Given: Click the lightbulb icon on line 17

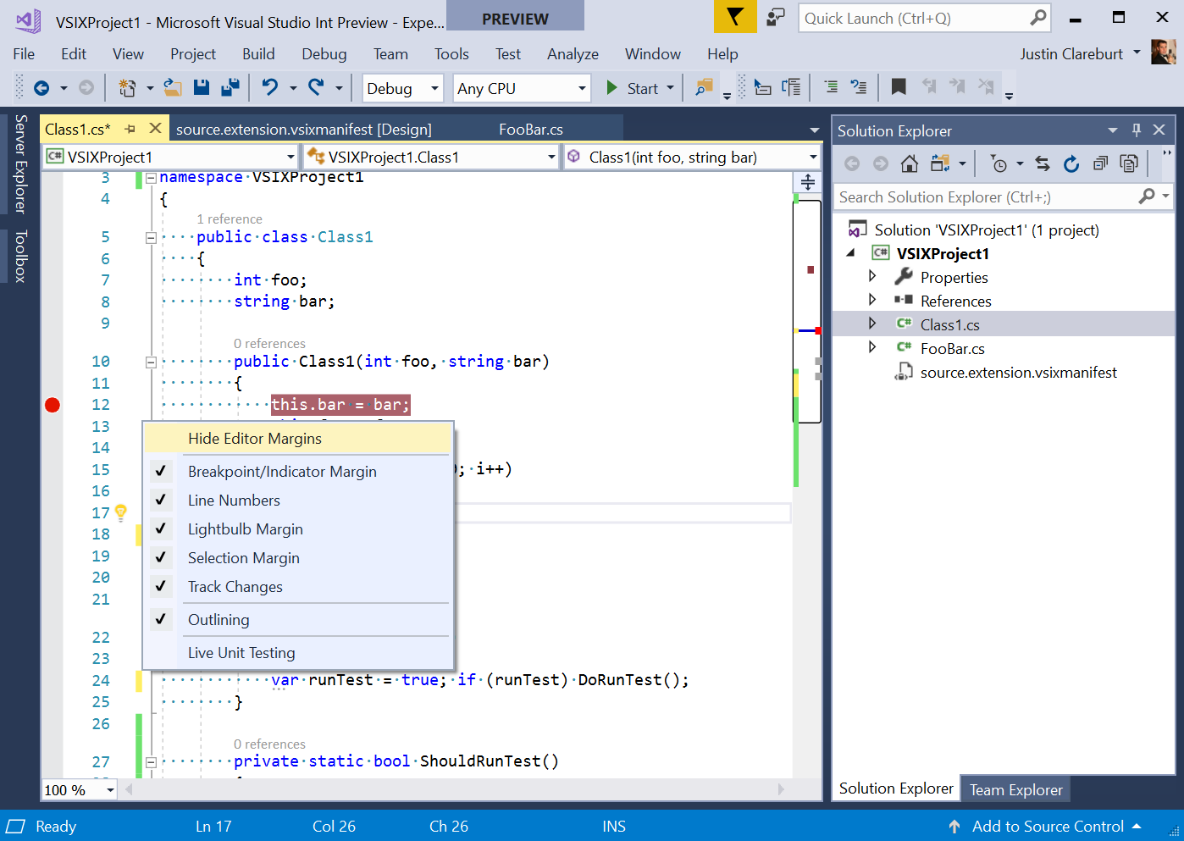Looking at the screenshot, I should 121,512.
